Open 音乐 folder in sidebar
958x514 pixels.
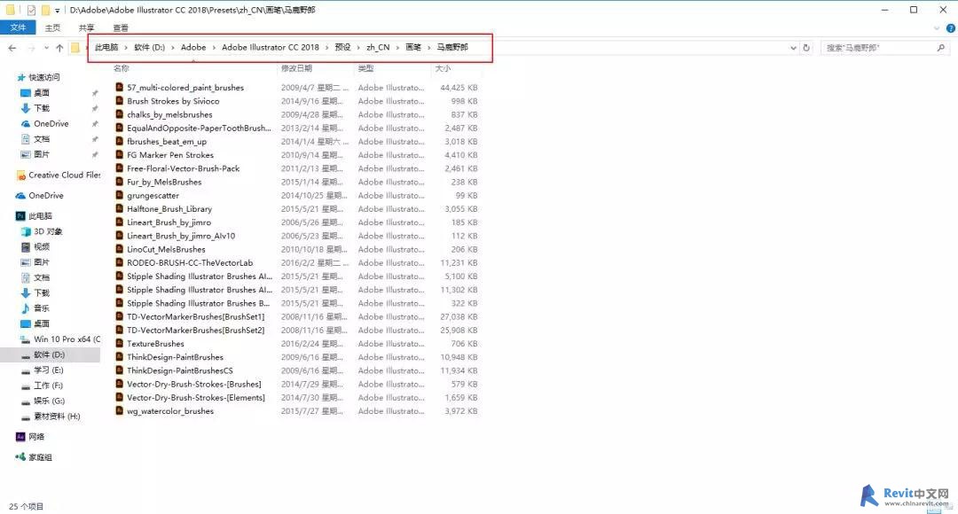[x=35, y=308]
